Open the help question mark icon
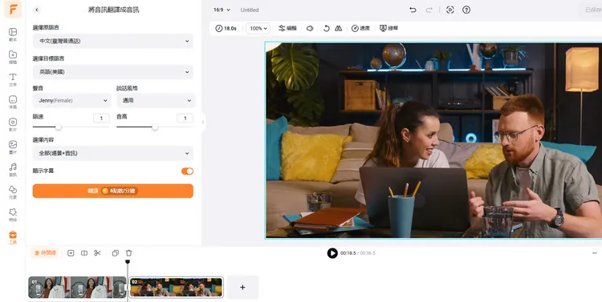The width and height of the screenshot is (602, 302). click(466, 10)
